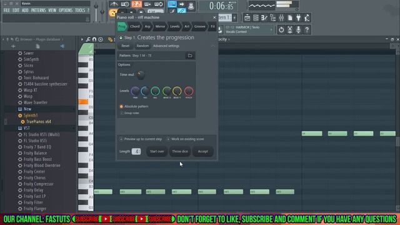Toggle the looped recording icon
This screenshot has height=225, width=400.
159,4
